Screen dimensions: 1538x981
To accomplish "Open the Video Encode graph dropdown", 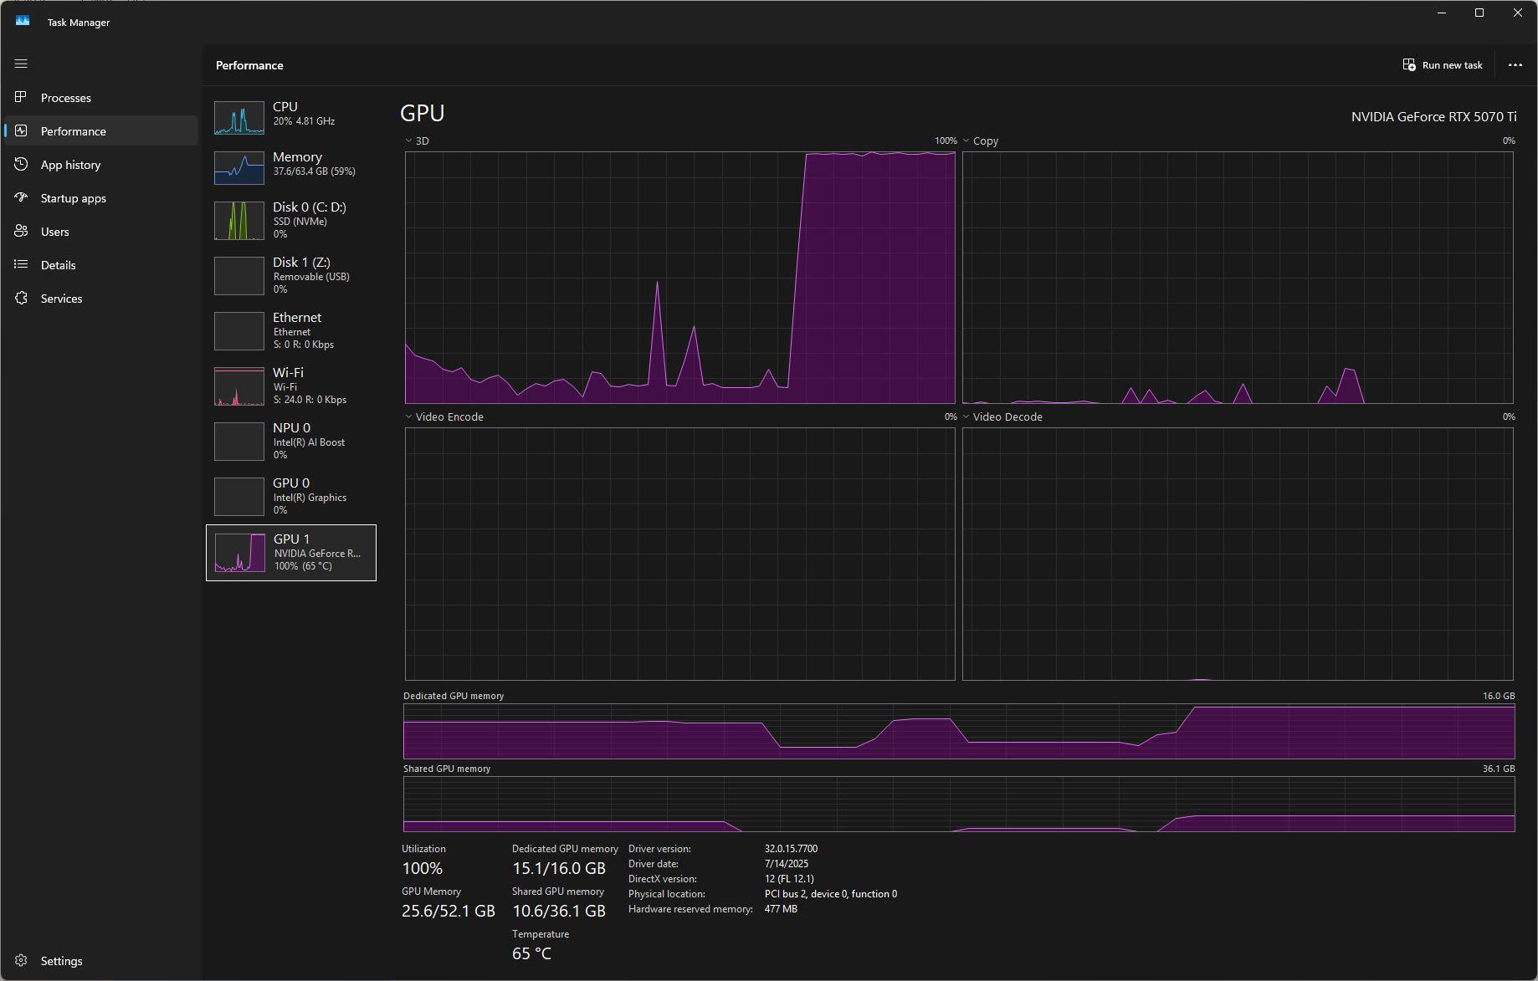I will (409, 416).
